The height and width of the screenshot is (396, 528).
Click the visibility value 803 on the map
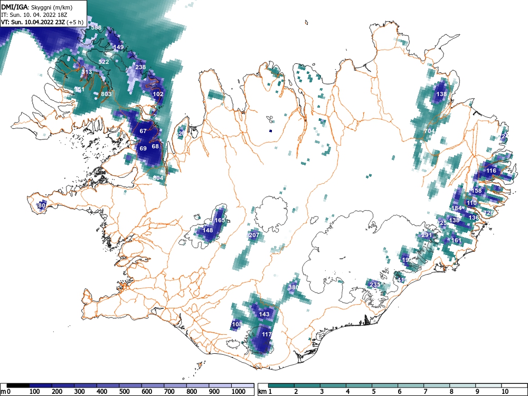[106, 93]
